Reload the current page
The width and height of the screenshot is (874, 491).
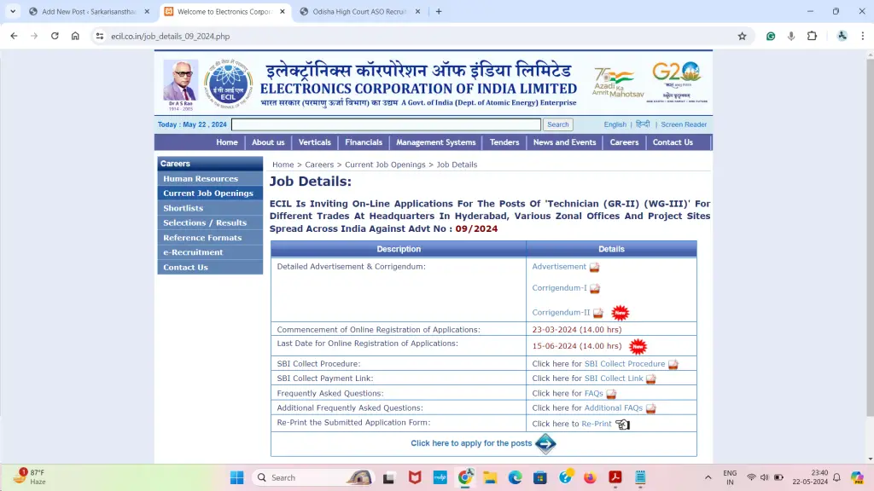(55, 36)
